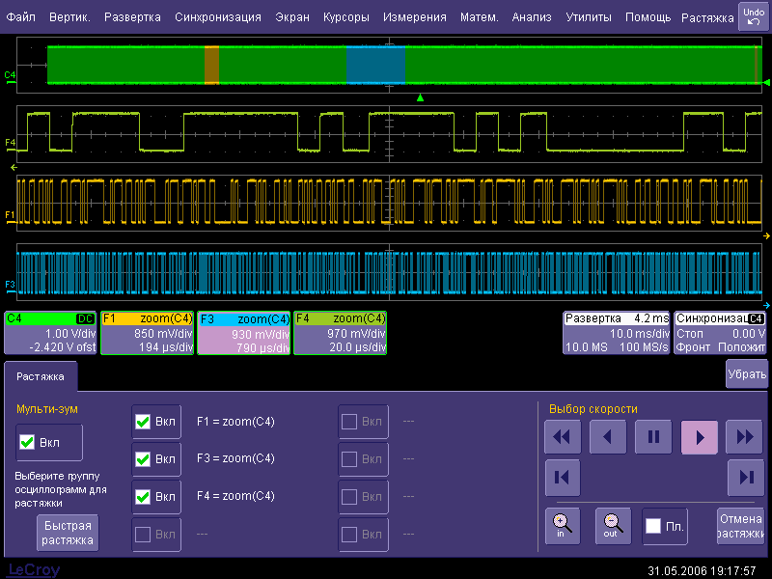Disable the Мульти-зум checkbox

pyautogui.click(x=28, y=443)
